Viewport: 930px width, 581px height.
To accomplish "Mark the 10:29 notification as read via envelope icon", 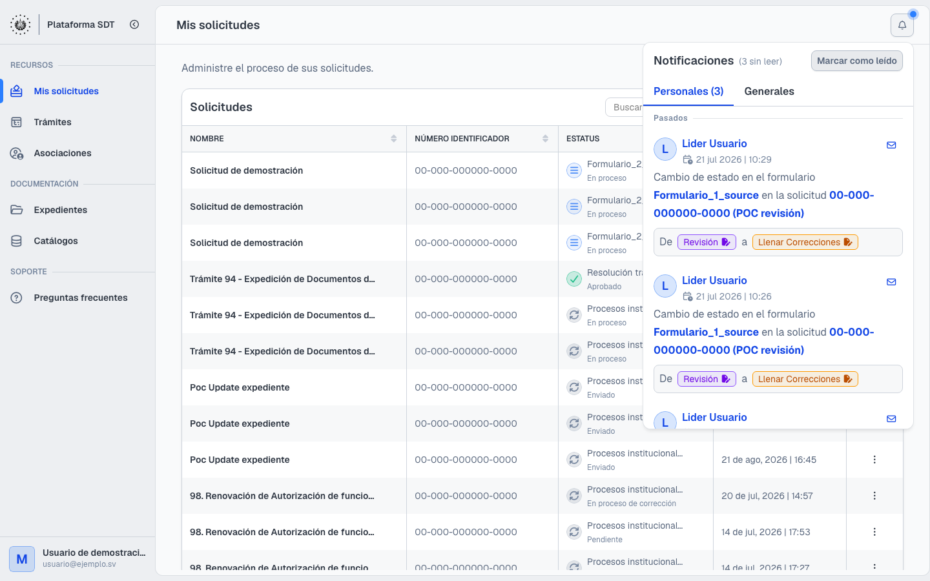I will (x=891, y=145).
